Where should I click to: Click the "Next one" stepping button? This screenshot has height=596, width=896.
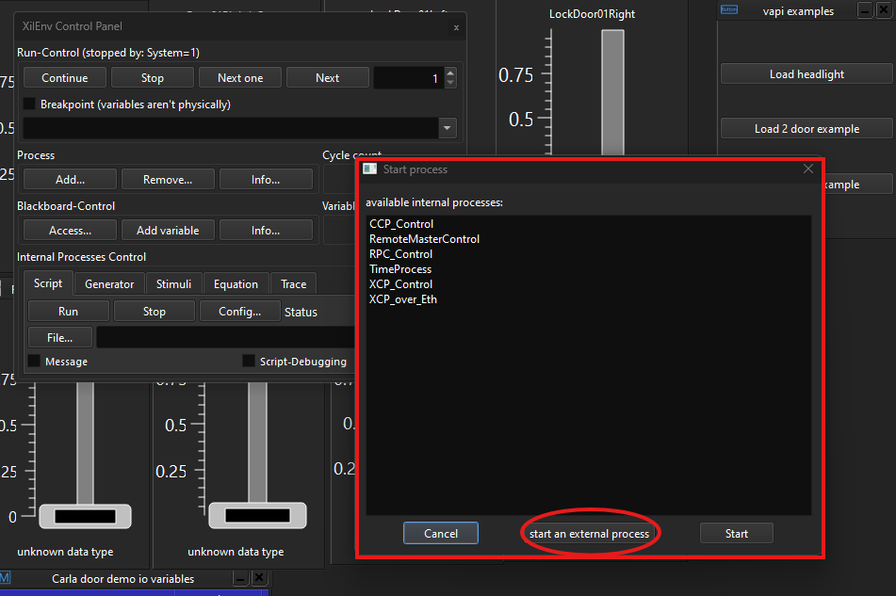coord(239,77)
